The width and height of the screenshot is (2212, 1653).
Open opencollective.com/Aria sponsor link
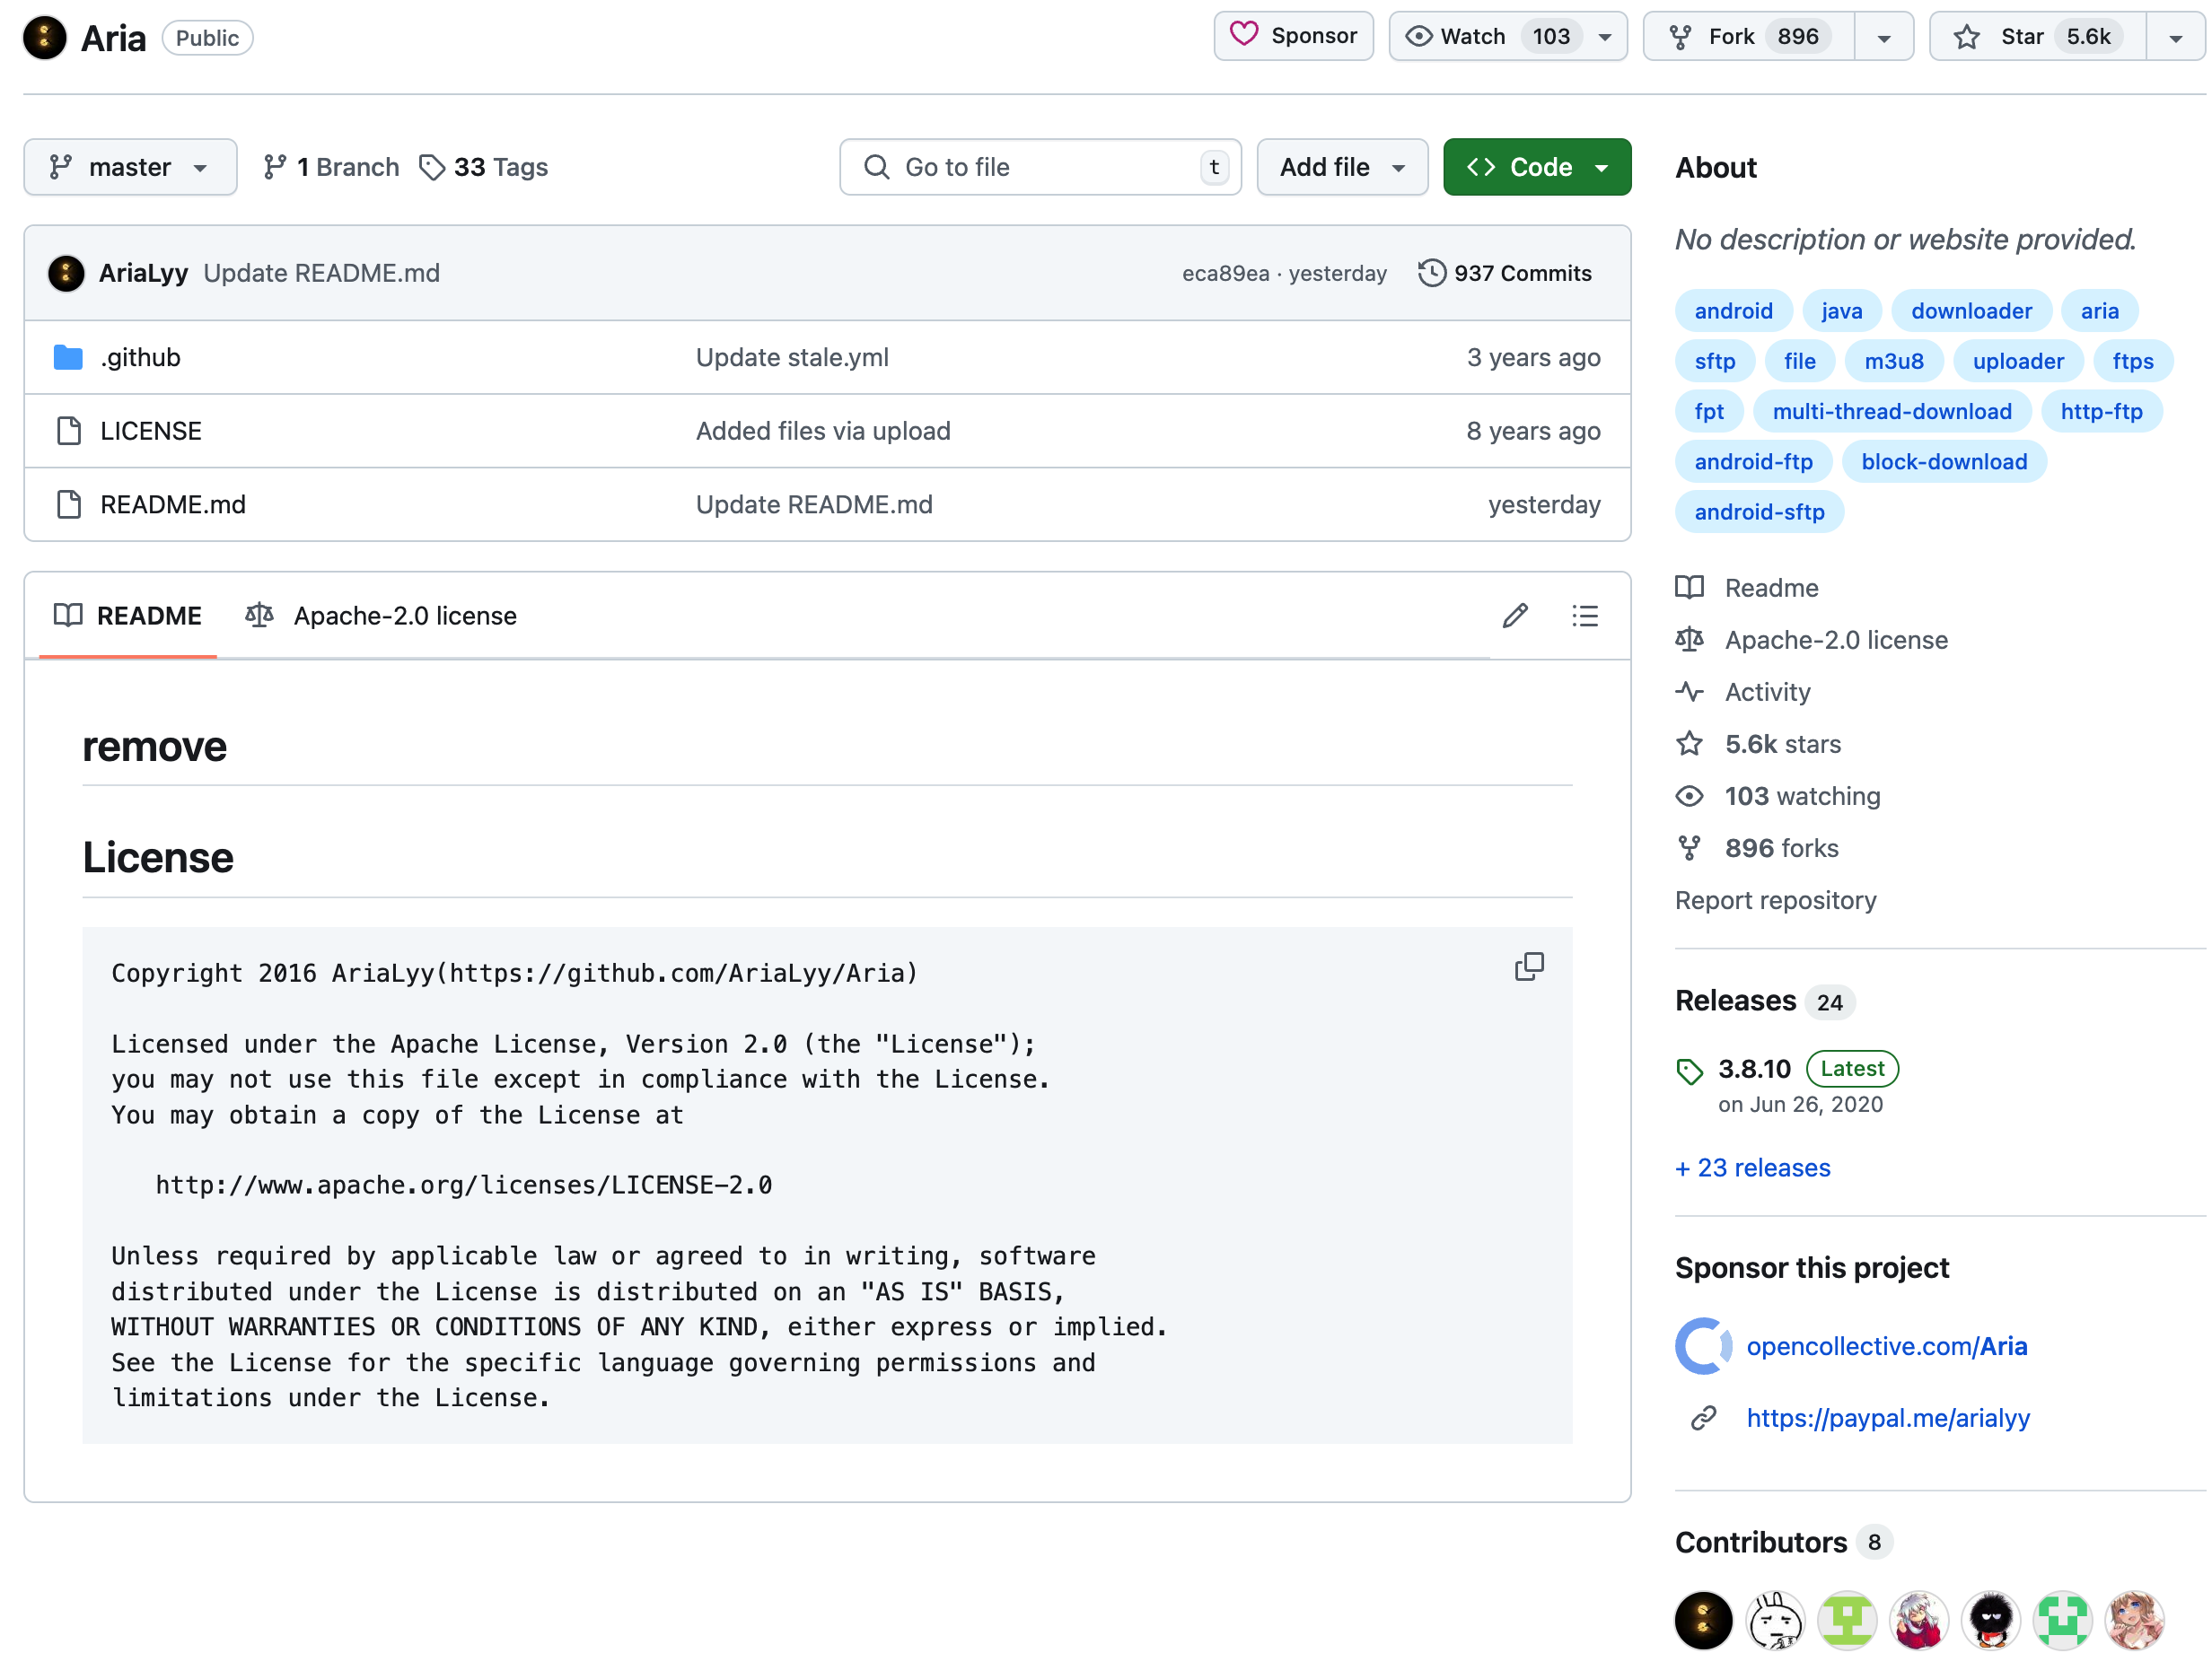(x=1887, y=1346)
